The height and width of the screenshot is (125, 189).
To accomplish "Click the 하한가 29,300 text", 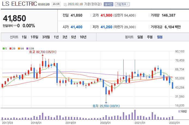I will point(124,27).
